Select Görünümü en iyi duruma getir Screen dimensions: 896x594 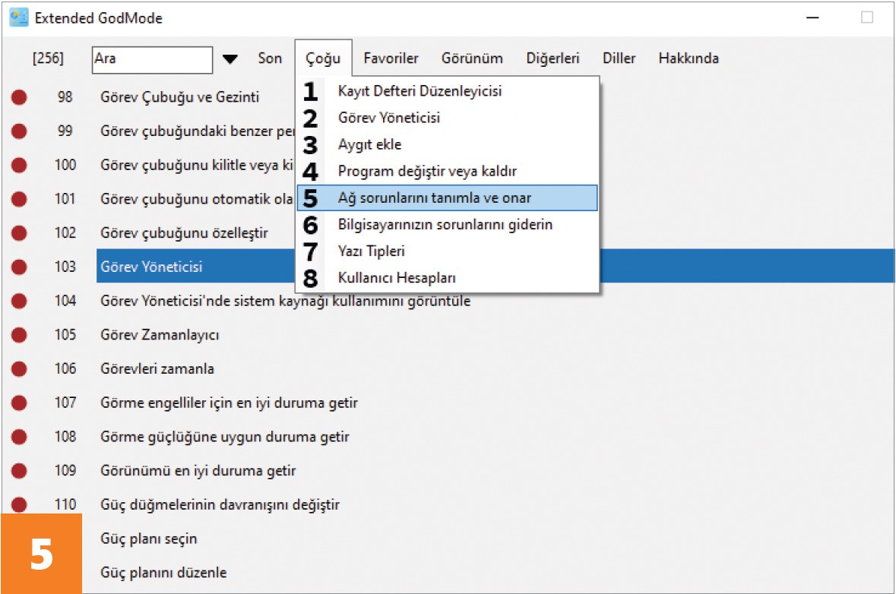point(198,471)
